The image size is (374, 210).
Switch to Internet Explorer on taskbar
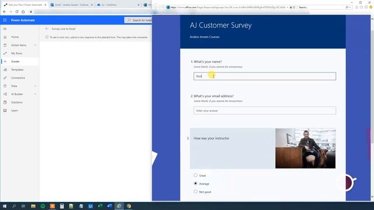(x=119, y=206)
